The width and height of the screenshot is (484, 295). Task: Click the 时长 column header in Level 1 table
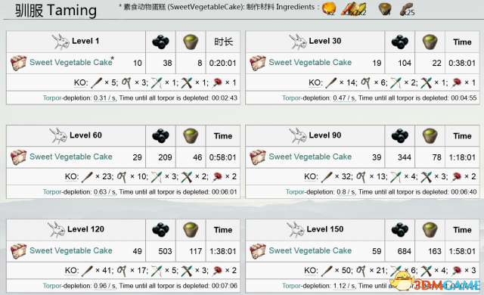(x=224, y=42)
